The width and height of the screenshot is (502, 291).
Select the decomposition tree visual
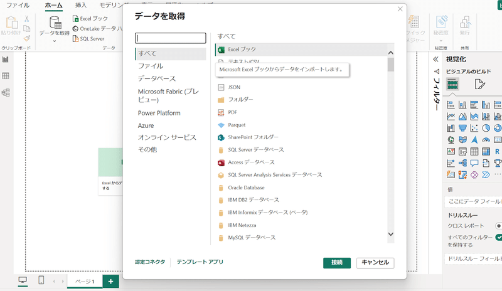click(462, 163)
